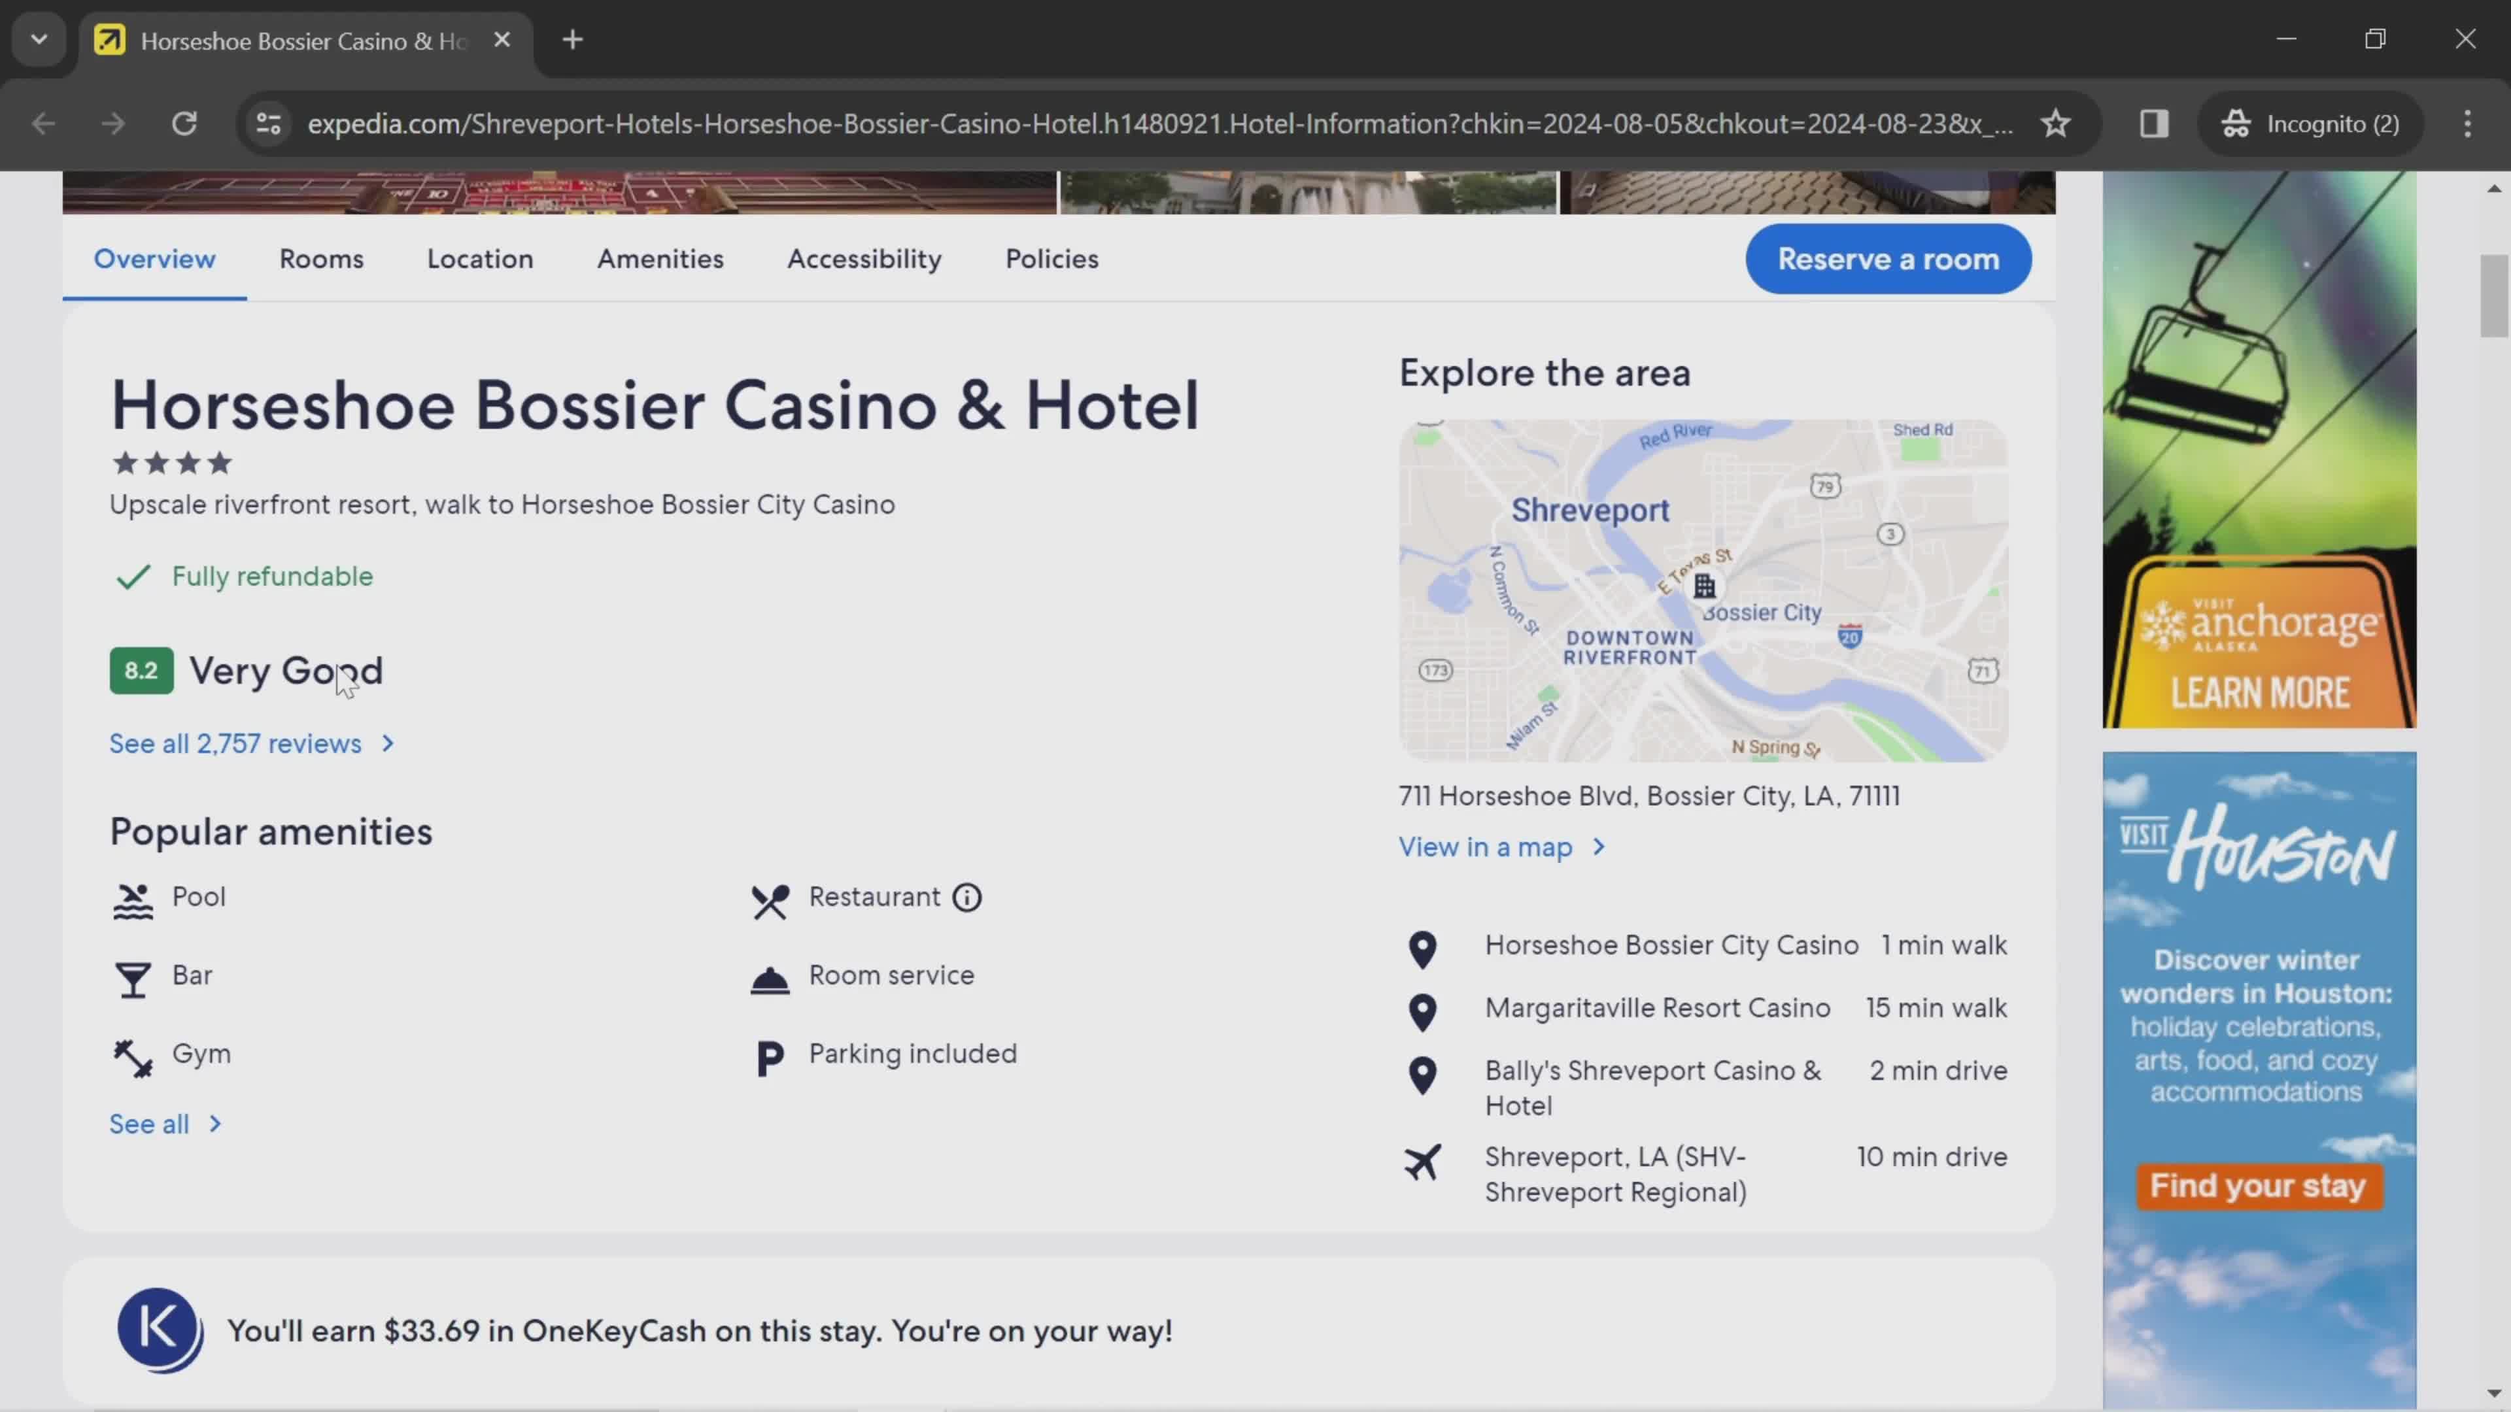Click the Visit Anchorage Learn More ad

[2259, 450]
